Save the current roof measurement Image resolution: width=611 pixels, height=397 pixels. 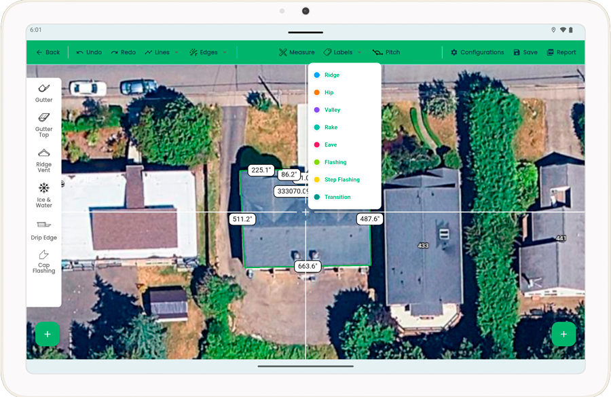tap(525, 52)
